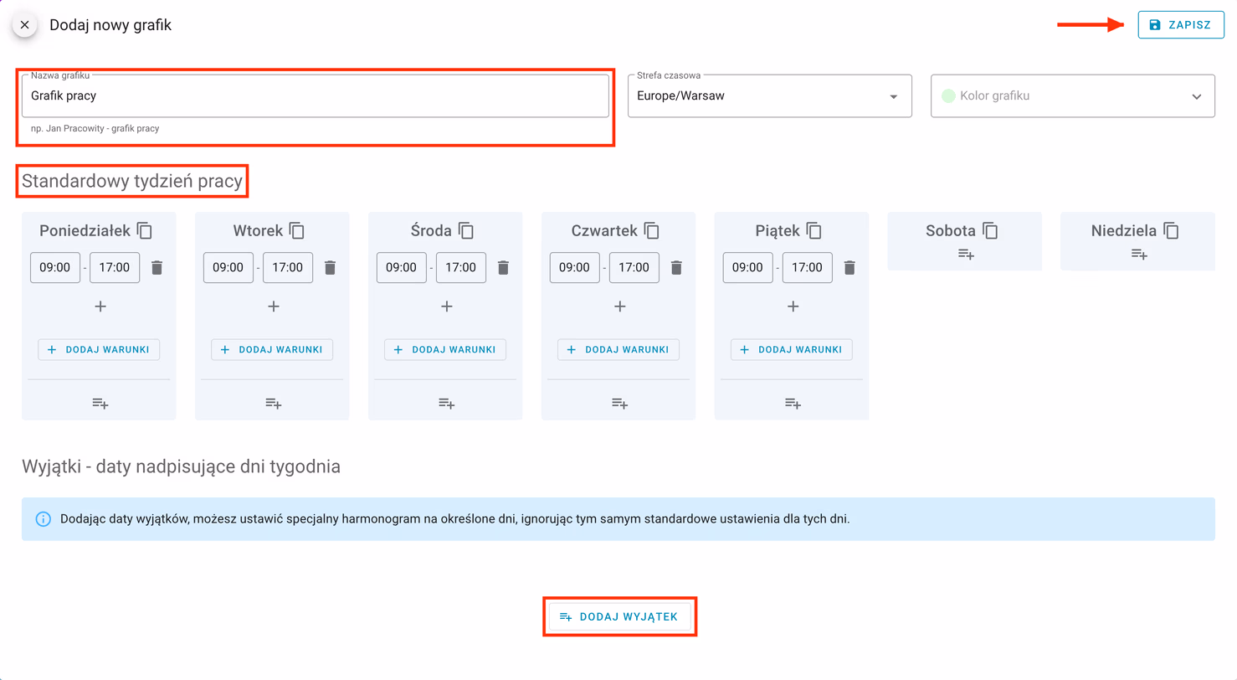Add hours to Niedziela with list-add icon

click(1139, 254)
